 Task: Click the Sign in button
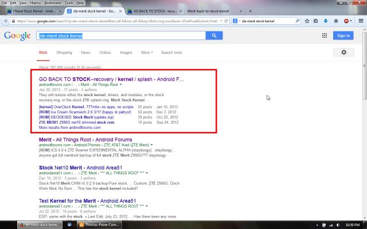pos(343,35)
